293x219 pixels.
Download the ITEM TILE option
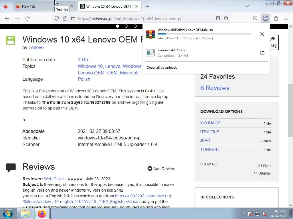pos(209,132)
